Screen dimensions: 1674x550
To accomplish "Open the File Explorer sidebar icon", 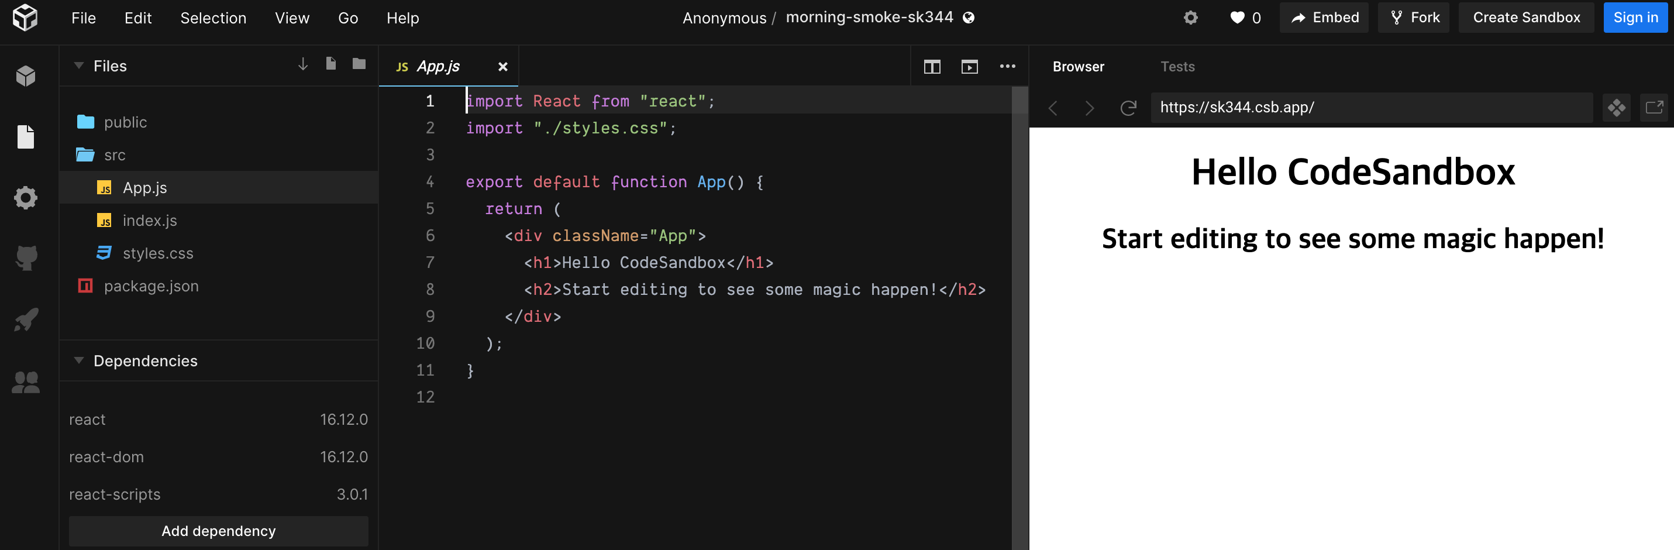I will pos(26,136).
